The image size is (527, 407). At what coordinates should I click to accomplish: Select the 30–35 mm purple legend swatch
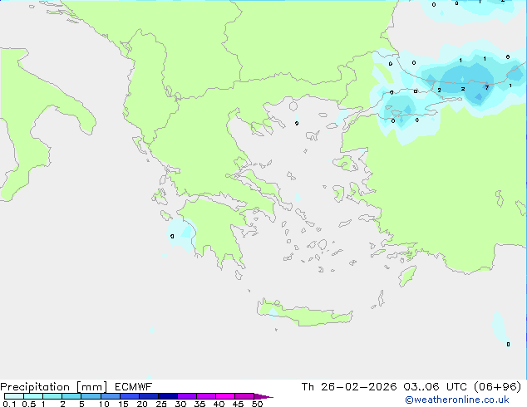click(x=187, y=396)
